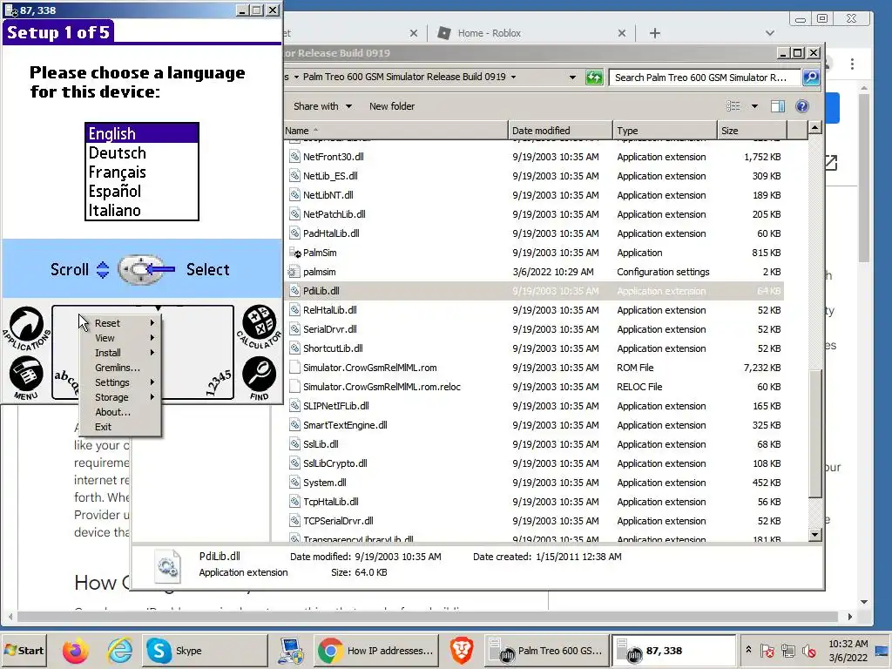This screenshot has width=892, height=669.
Task: Expand the Settings submenu
Action: (122, 382)
